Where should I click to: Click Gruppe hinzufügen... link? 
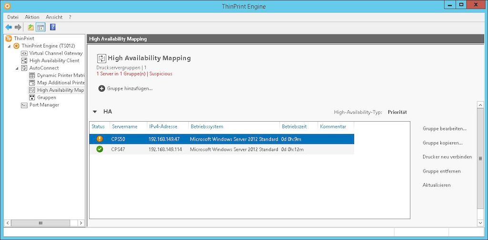tap(130, 88)
